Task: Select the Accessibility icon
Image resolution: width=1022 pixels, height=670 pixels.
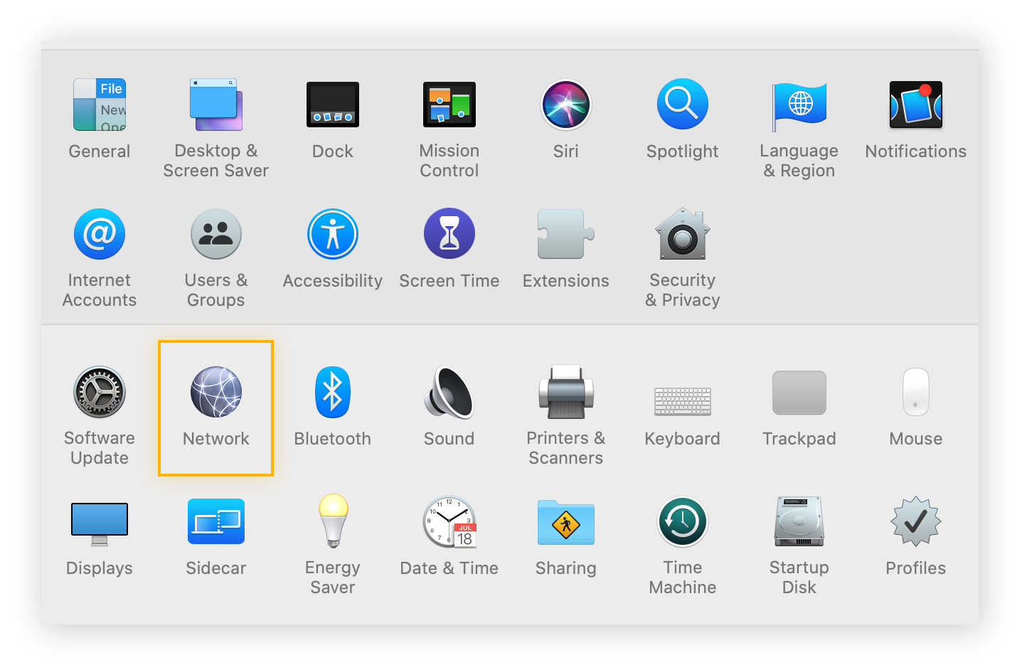Action: (x=332, y=235)
